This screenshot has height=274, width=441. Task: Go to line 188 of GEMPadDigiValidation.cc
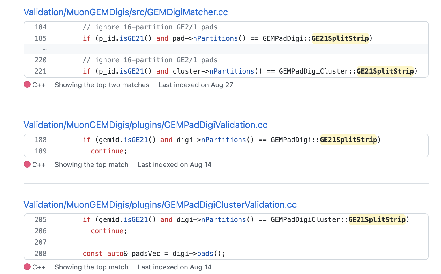click(40, 140)
